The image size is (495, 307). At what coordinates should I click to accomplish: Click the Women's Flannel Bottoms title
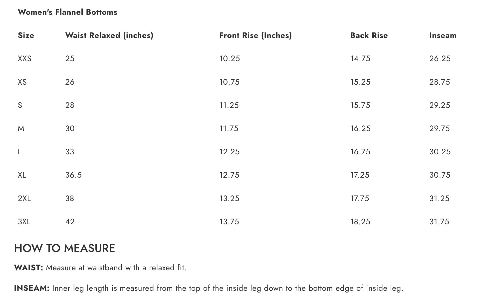click(67, 12)
